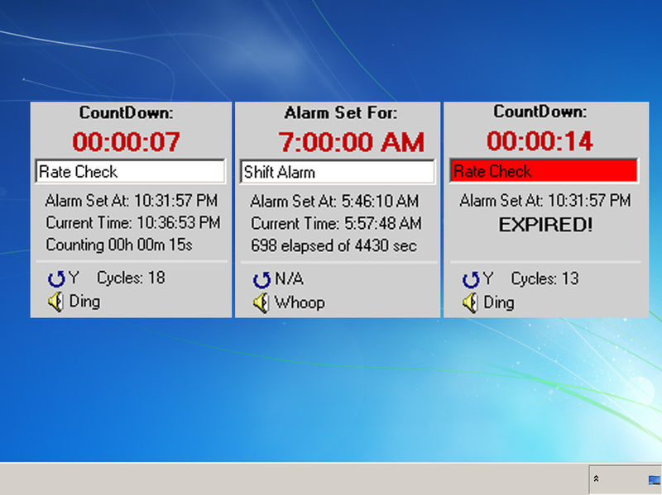This screenshot has height=495, width=662.
Task: Click 'Cycles: 18' text
Action: pyautogui.click(x=131, y=278)
